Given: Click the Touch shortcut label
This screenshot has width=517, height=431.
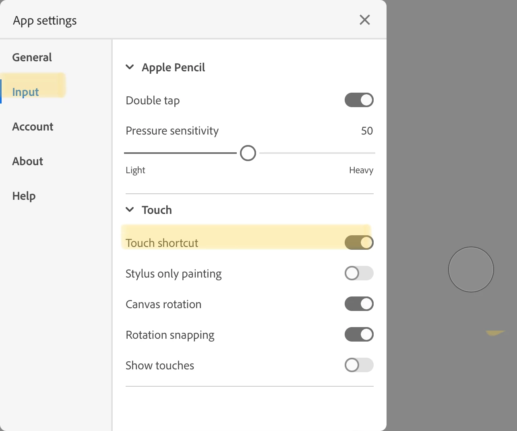Looking at the screenshot, I should pyautogui.click(x=162, y=243).
